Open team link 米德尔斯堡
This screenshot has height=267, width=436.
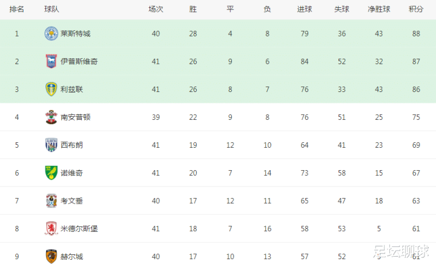[x=79, y=229]
